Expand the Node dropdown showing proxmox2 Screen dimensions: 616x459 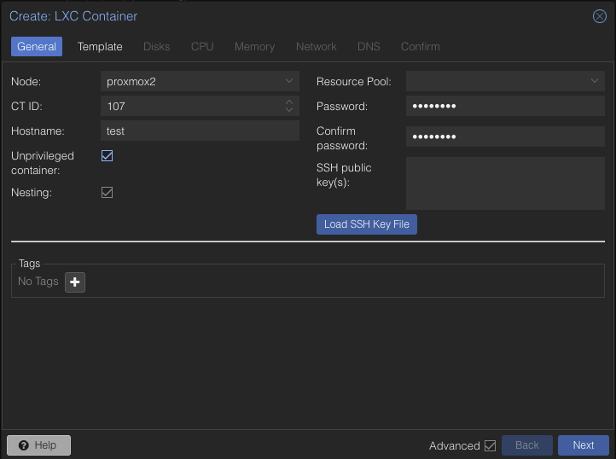pos(289,82)
